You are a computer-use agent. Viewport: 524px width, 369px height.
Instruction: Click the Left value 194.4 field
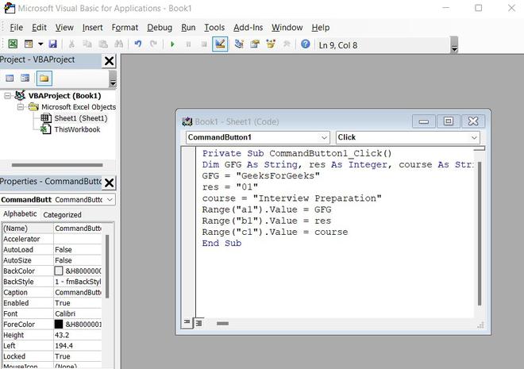[78, 346]
